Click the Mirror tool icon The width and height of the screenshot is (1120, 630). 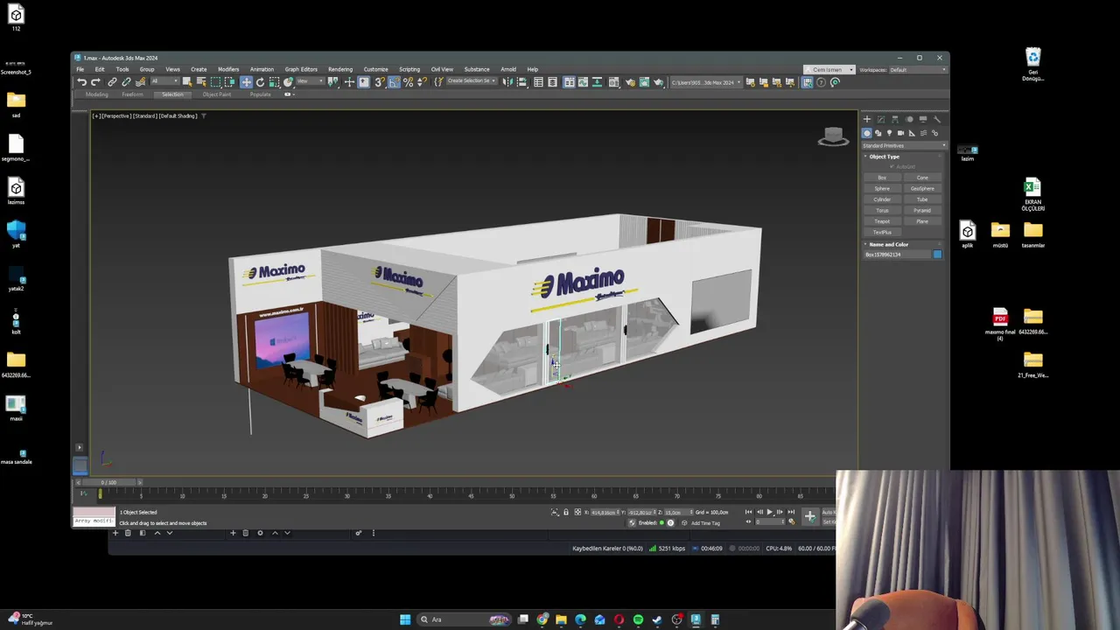click(x=507, y=82)
